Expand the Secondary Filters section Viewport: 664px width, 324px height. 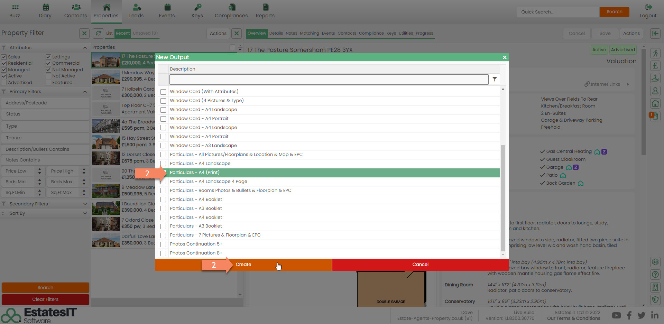45,204
